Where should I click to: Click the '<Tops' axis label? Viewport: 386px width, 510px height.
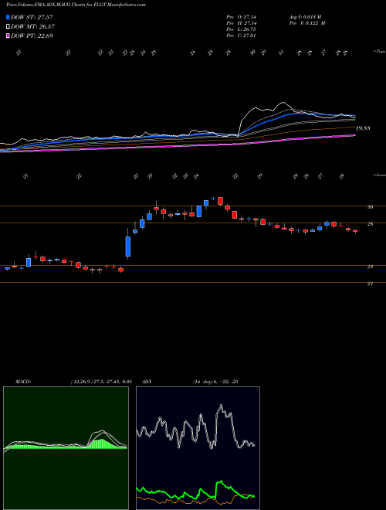coord(379,52)
